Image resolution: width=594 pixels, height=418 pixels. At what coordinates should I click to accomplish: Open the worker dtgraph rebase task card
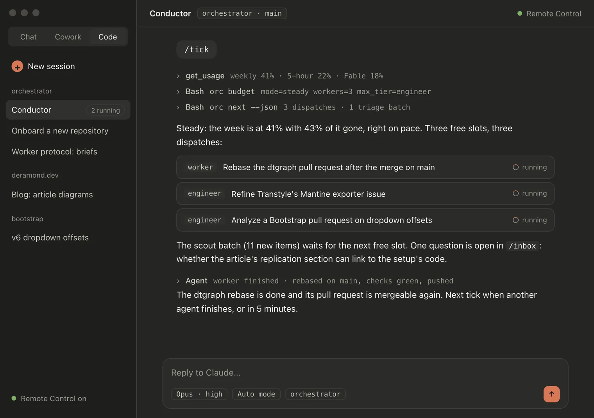click(x=365, y=167)
